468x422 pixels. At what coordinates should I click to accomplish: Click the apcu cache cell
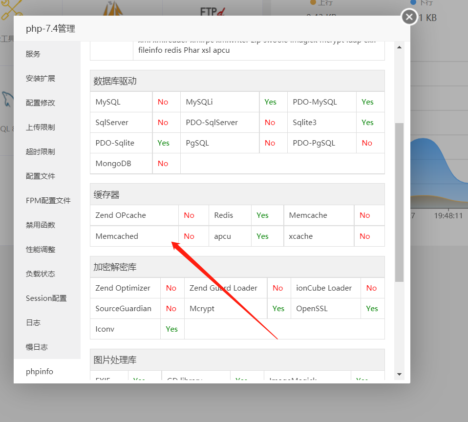coord(230,236)
